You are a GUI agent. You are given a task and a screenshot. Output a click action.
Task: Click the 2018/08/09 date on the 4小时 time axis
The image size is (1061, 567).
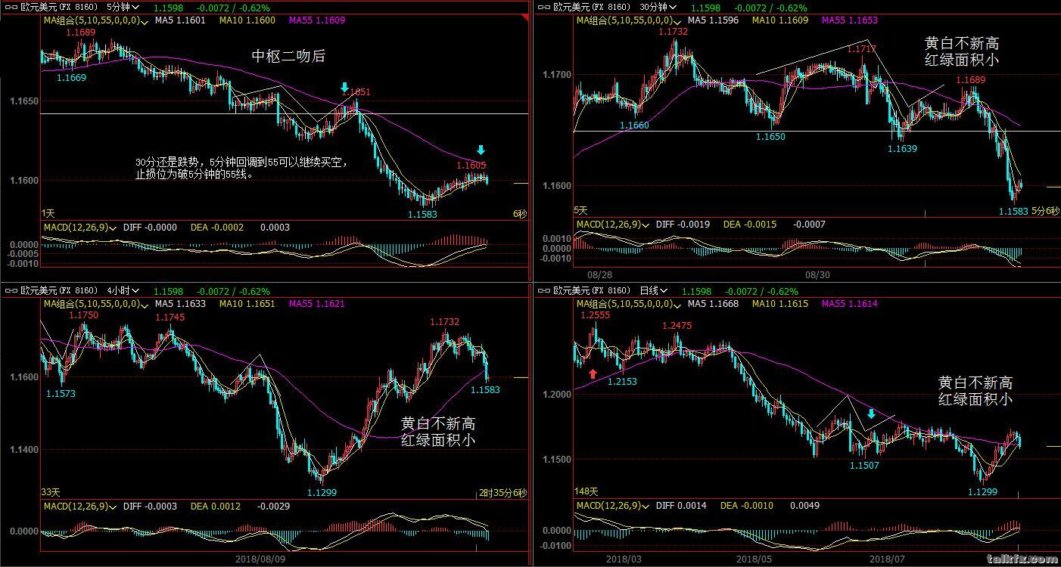[x=261, y=559]
